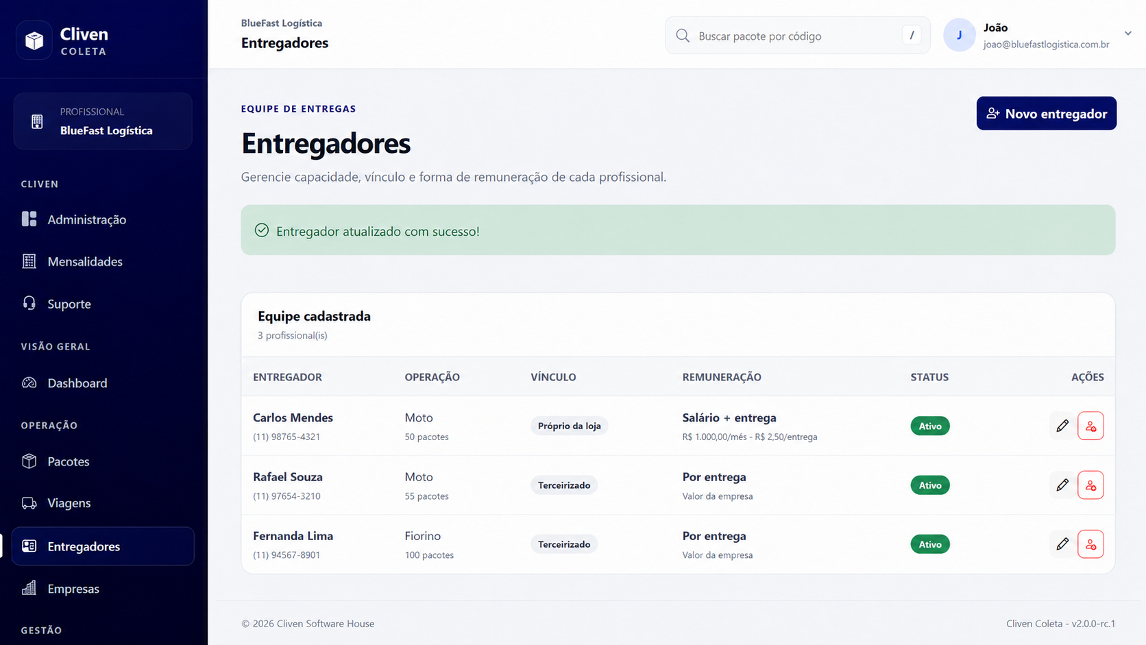1146x645 pixels.
Task: Edit Carlos Mendes with pencil icon
Action: click(x=1062, y=426)
